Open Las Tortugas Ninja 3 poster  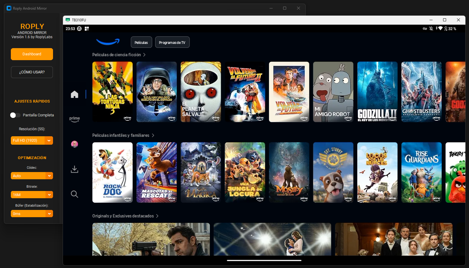point(112,92)
